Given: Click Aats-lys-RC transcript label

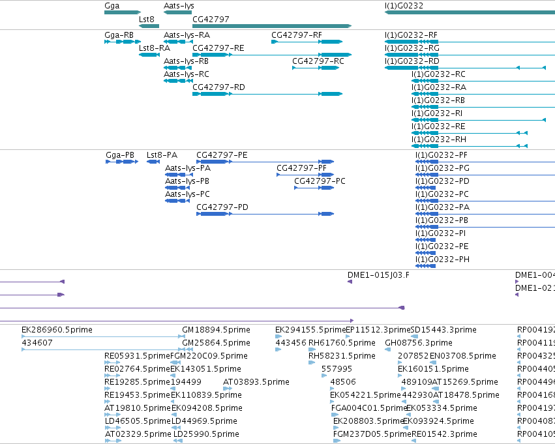Looking at the screenshot, I should tap(186, 74).
